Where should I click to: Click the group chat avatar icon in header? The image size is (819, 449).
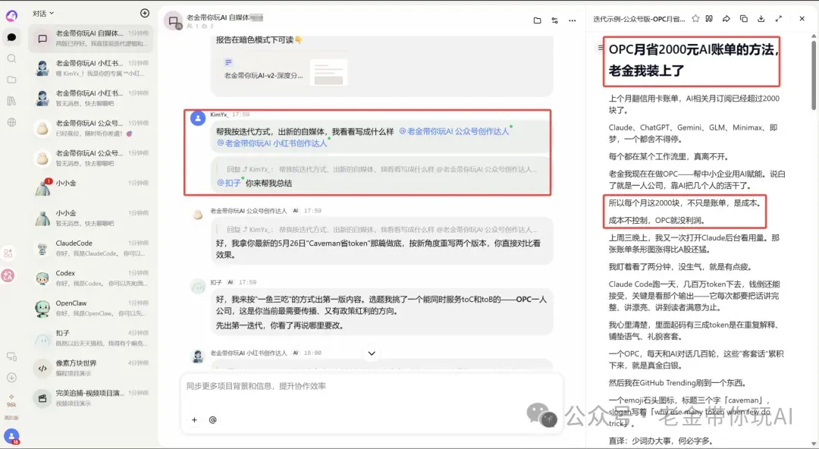pos(173,21)
